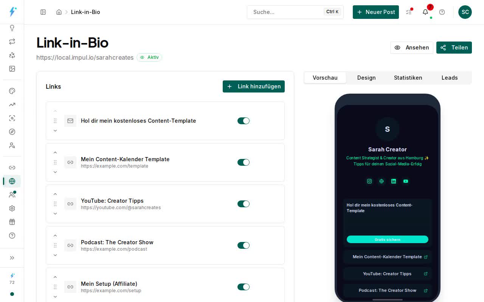Open Podcast: The Creator Show link in preview
Screen dimensions: 484x302
click(x=388, y=290)
